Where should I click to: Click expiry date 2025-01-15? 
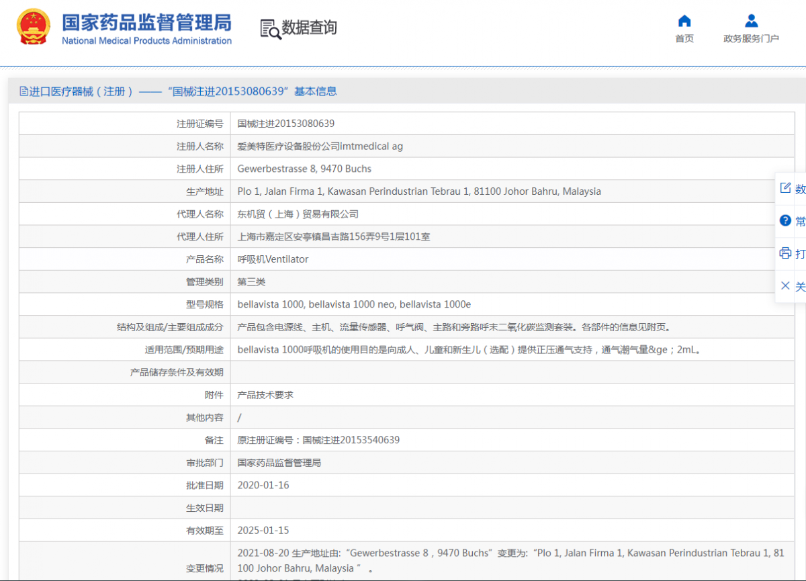[263, 531]
